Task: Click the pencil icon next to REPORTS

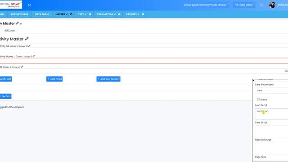Action: click(x=139, y=14)
